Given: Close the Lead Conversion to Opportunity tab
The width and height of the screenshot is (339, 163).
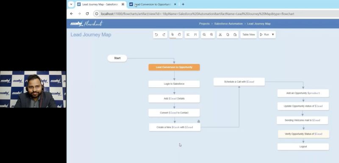Looking at the screenshot, I should pyautogui.click(x=175, y=4).
